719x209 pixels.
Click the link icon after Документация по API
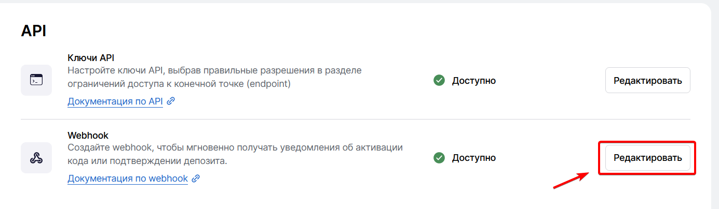click(x=170, y=101)
